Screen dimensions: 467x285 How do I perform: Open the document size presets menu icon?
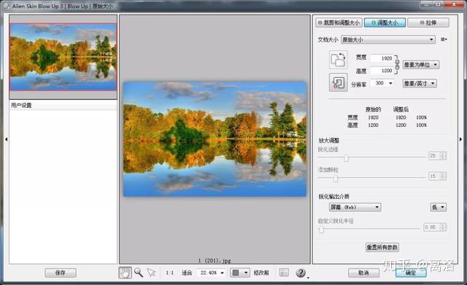[x=444, y=39]
